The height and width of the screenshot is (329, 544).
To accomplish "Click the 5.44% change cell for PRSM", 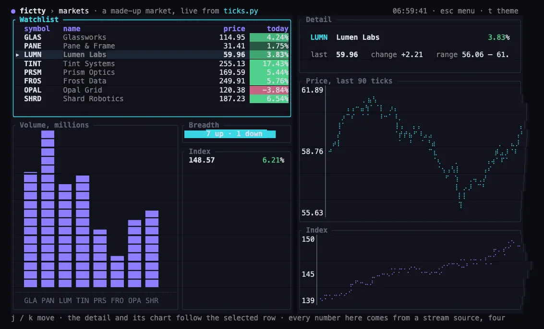I will [x=269, y=72].
